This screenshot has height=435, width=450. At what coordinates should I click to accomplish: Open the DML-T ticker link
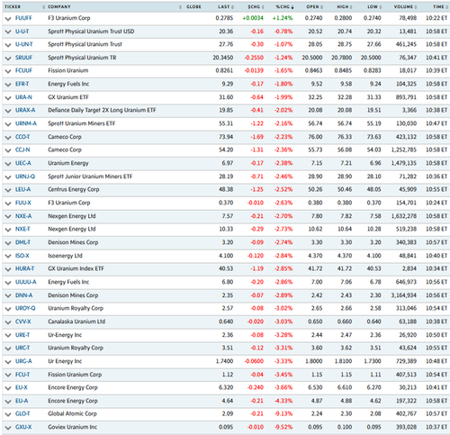pos(22,242)
